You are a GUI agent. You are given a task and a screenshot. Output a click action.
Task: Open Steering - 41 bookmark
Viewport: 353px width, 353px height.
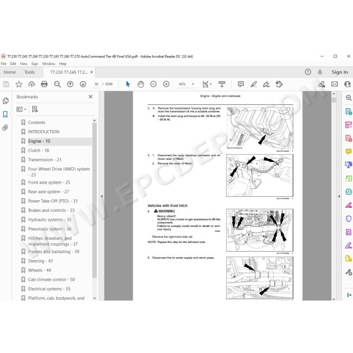[40, 261]
